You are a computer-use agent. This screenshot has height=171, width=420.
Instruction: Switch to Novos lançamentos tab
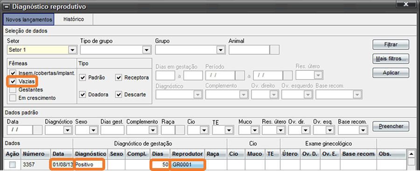[28, 20]
